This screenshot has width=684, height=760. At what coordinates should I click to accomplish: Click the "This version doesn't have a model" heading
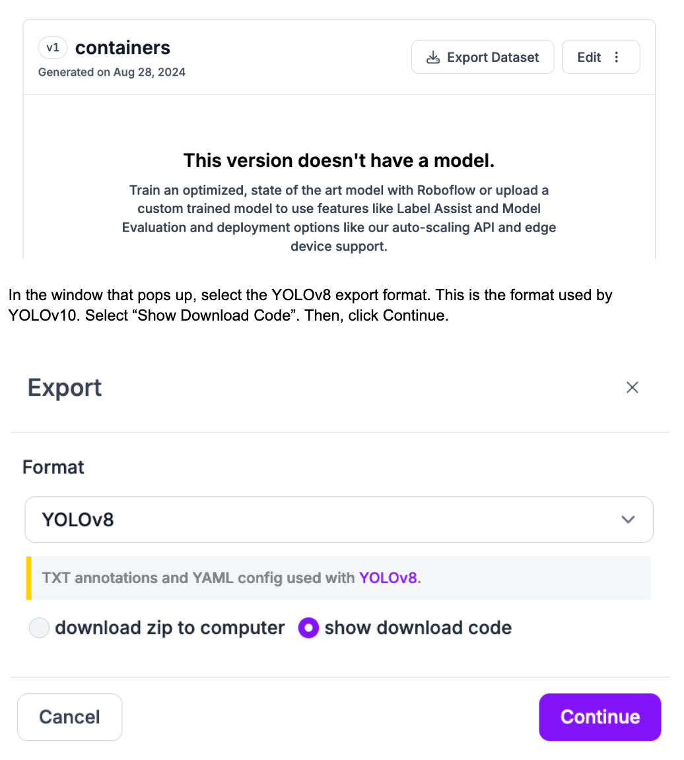(x=339, y=160)
